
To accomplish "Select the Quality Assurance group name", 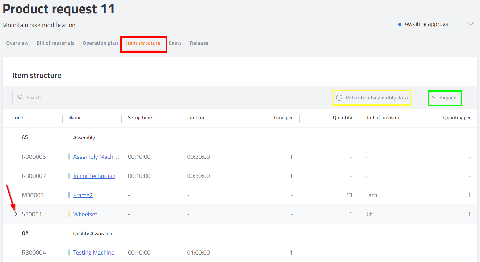I will (x=93, y=234).
